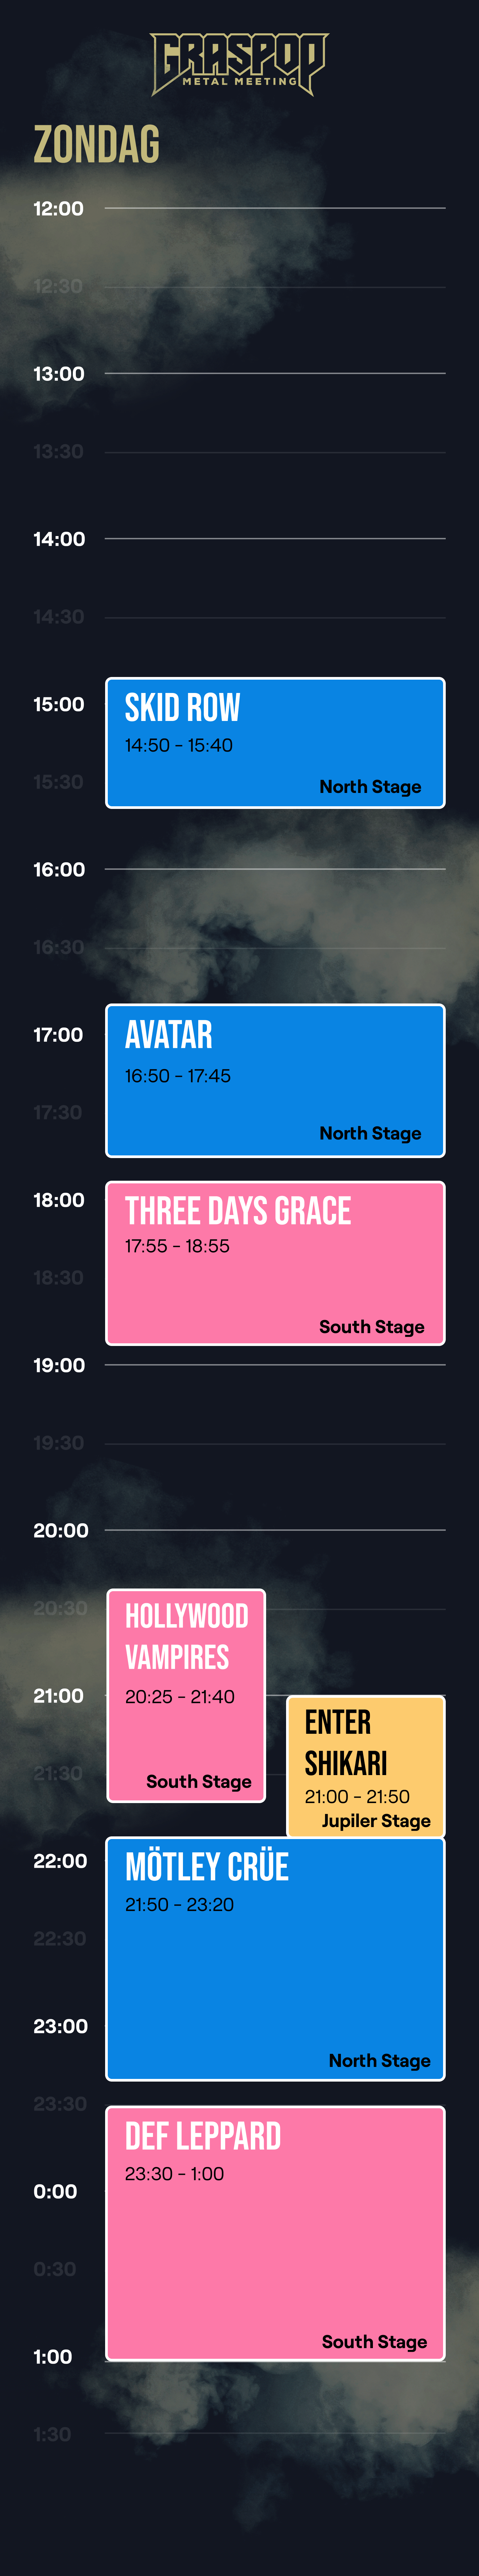479x2576 pixels.
Task: Open the Mötley Crüe show card
Action: [275, 1958]
